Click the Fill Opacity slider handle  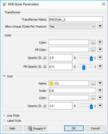pyautogui.click(x=84, y=67)
